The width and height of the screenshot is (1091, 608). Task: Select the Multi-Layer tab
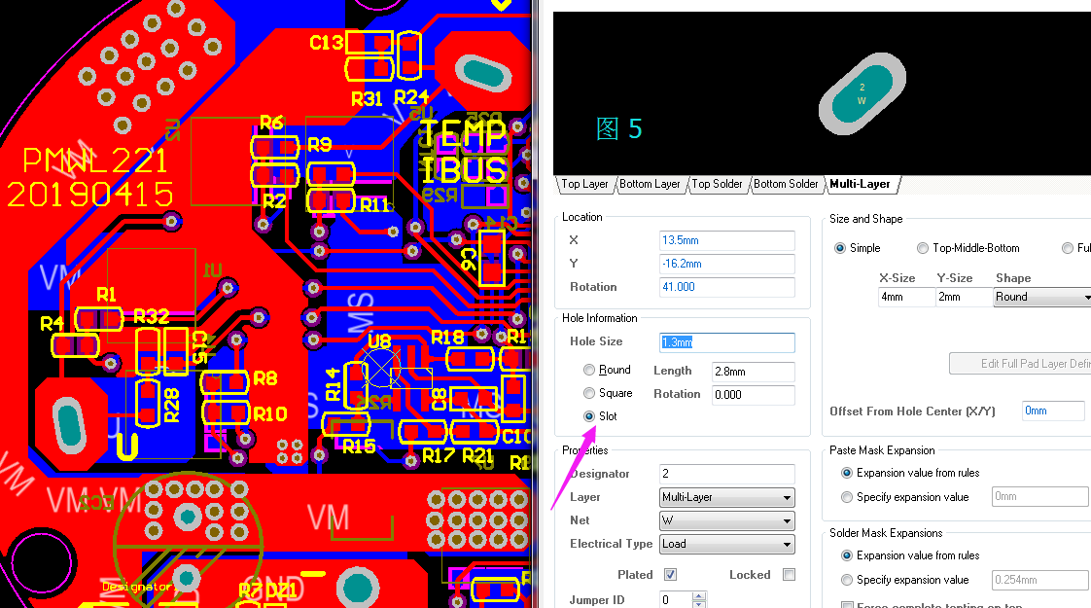860,184
